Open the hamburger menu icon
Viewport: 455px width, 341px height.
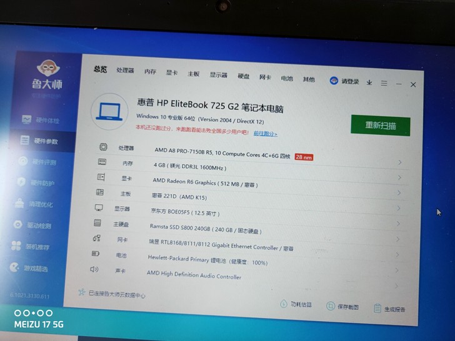[x=384, y=84]
